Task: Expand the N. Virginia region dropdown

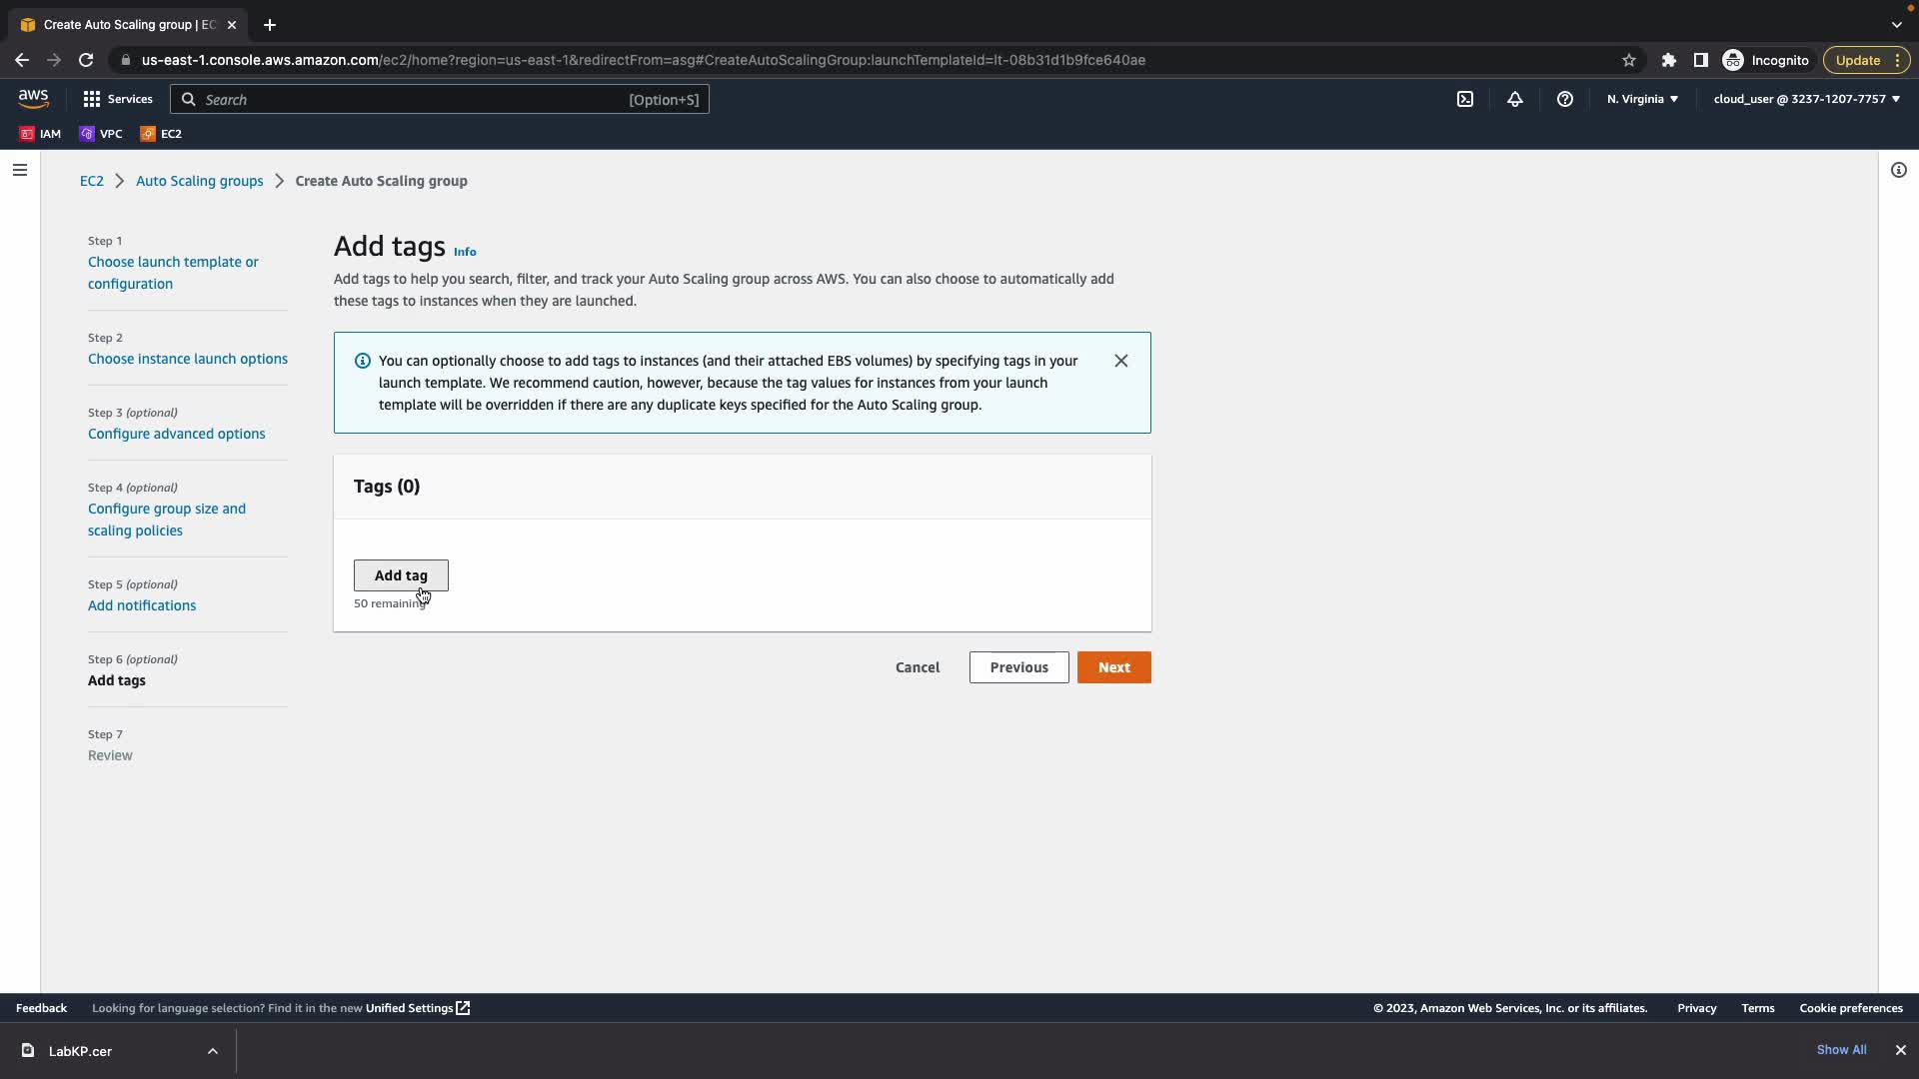Action: (1642, 99)
